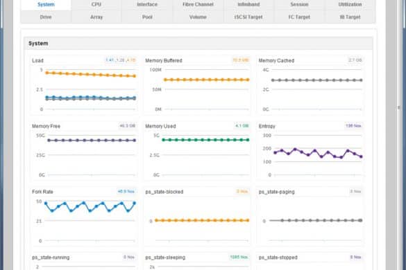Click the System panel header
406x270 pixels.
pos(198,44)
